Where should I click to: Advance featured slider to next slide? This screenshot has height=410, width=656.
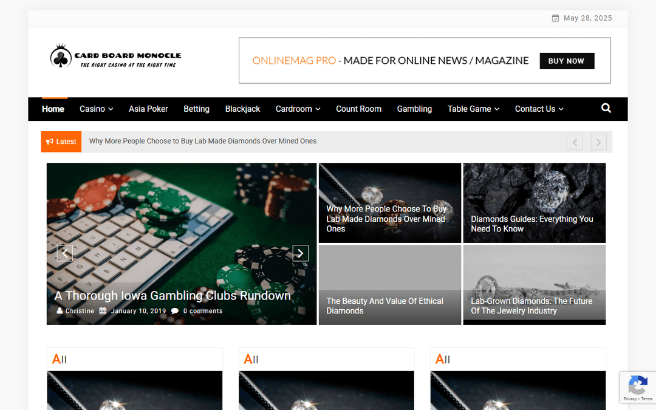(x=301, y=253)
